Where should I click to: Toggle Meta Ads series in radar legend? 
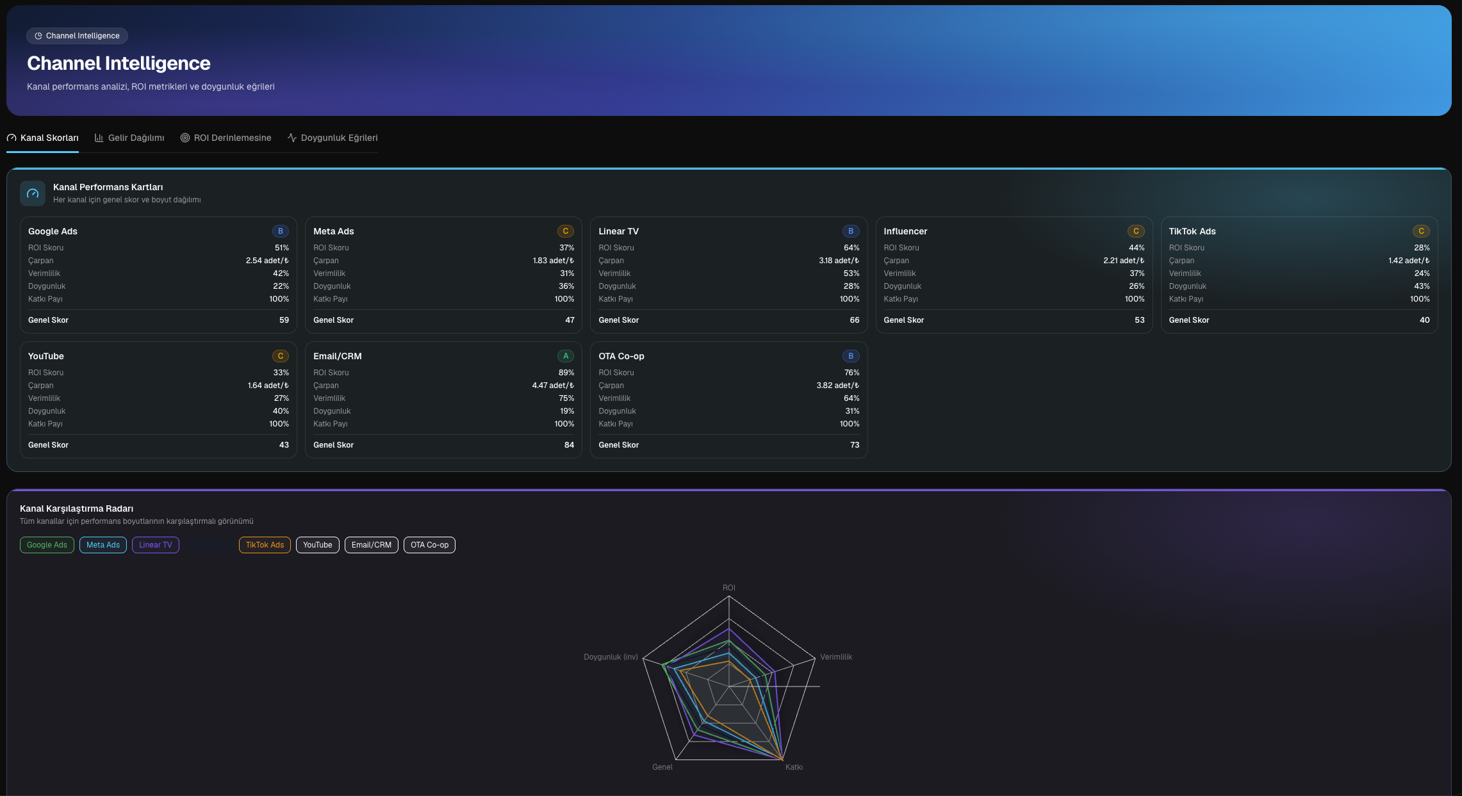click(103, 545)
